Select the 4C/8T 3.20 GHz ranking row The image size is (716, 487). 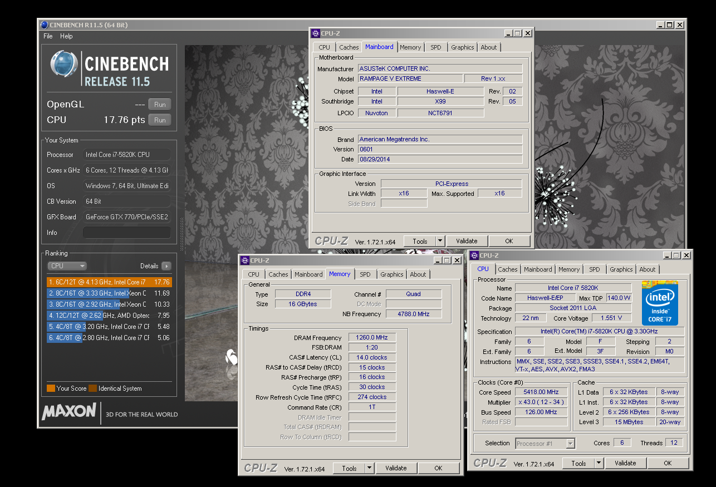109,327
